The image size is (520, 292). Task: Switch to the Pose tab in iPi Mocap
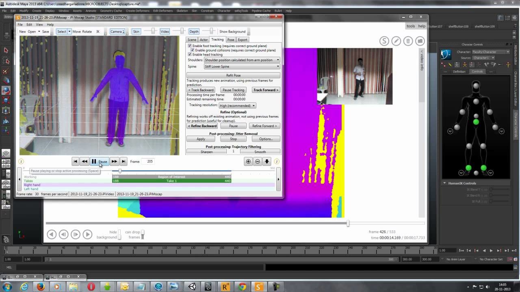pyautogui.click(x=230, y=39)
